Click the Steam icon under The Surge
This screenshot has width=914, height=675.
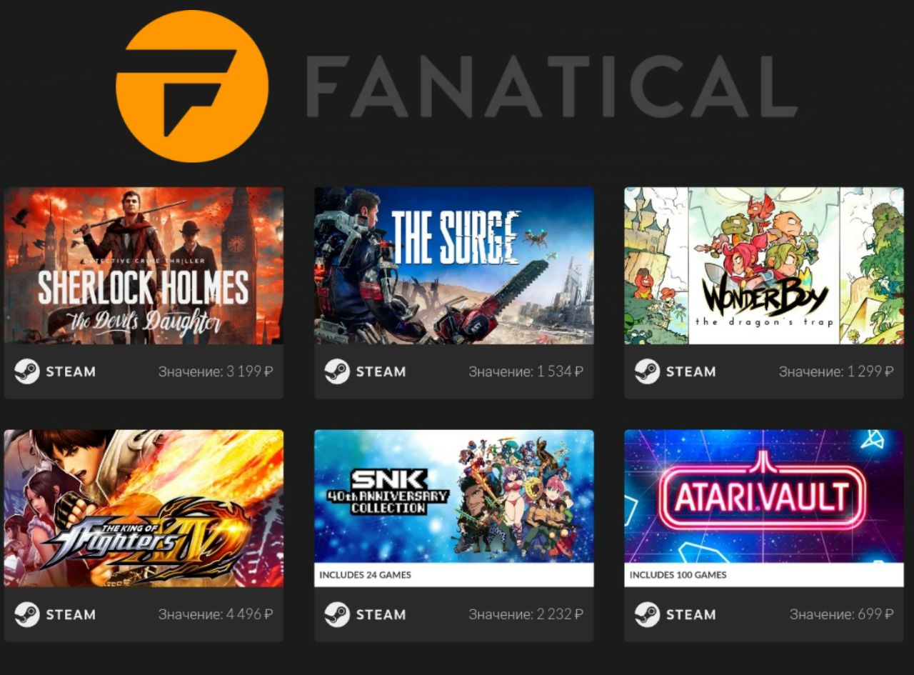337,371
